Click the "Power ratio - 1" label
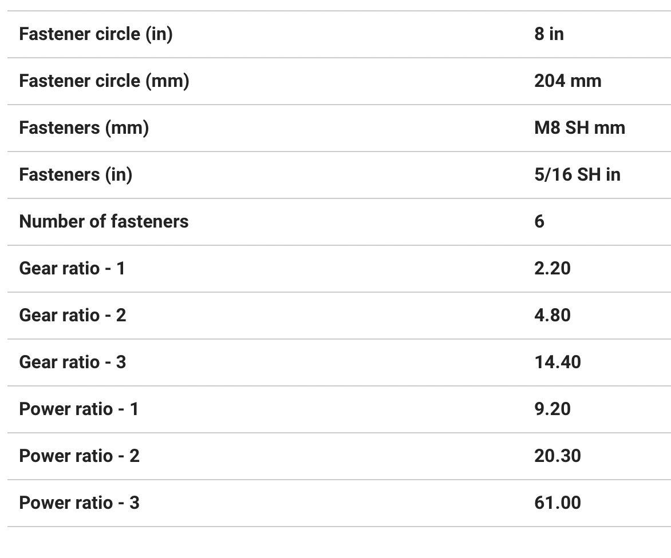The height and width of the screenshot is (558, 671). 78,409
